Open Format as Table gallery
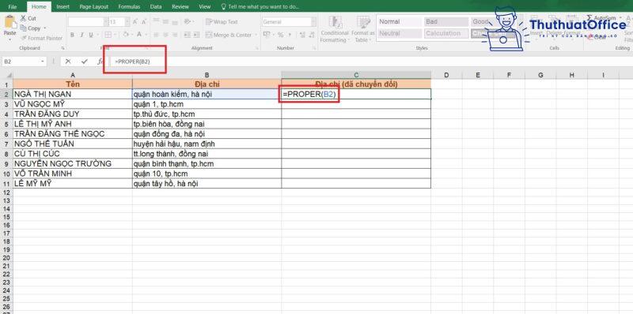The width and height of the screenshot is (633, 314). tap(363, 29)
